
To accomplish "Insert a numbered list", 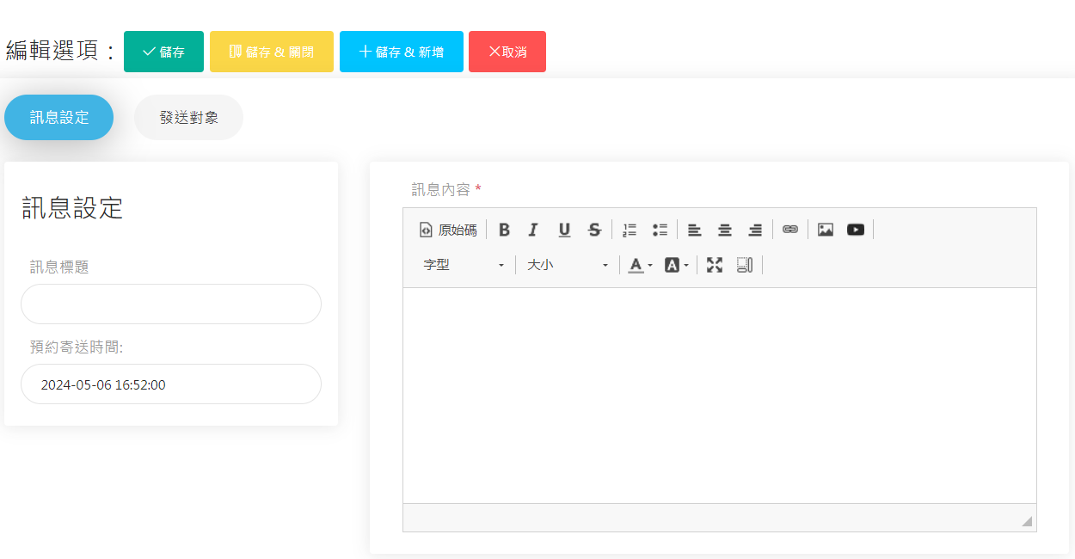I will click(630, 230).
